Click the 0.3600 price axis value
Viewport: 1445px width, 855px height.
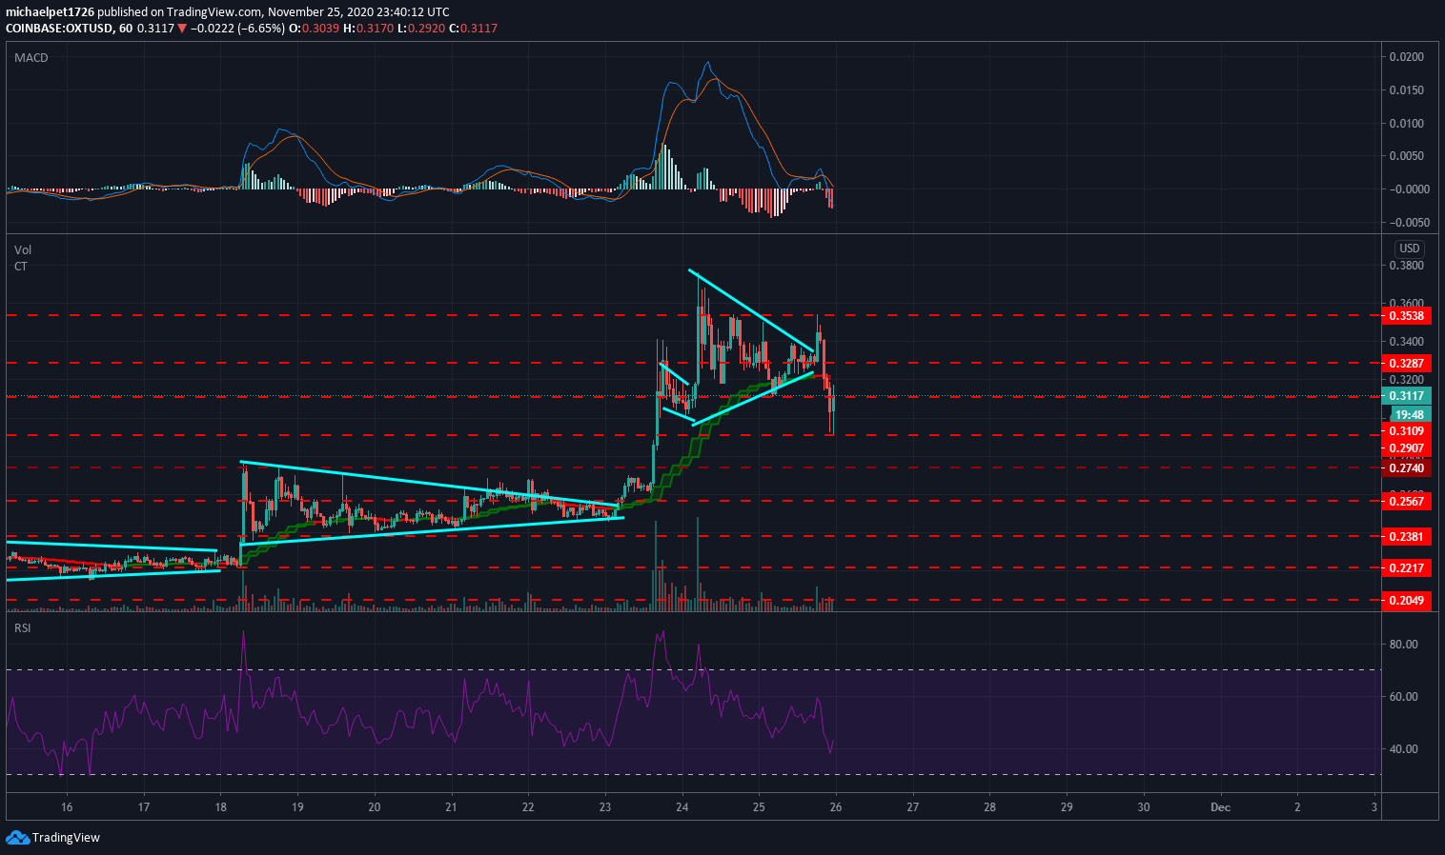pos(1406,304)
